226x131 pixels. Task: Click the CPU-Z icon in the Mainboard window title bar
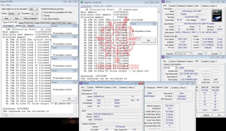tap(81, 83)
